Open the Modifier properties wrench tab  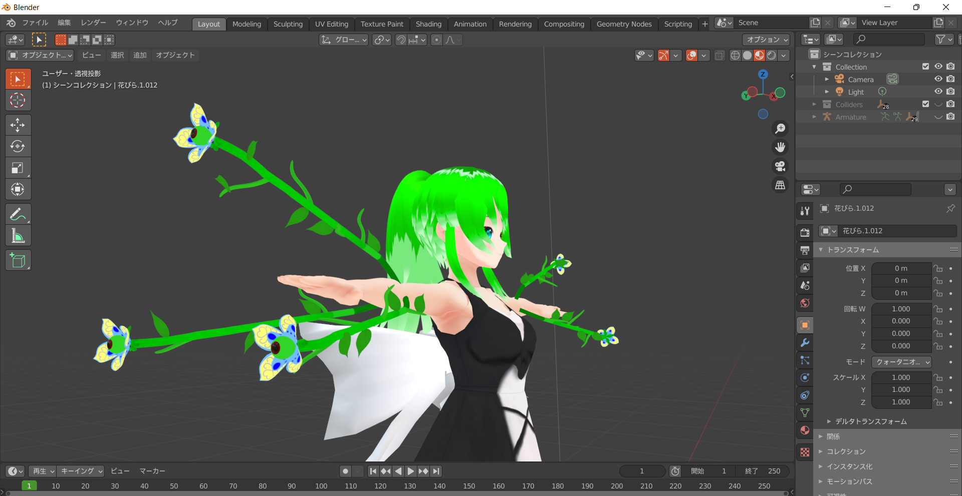[x=805, y=343]
